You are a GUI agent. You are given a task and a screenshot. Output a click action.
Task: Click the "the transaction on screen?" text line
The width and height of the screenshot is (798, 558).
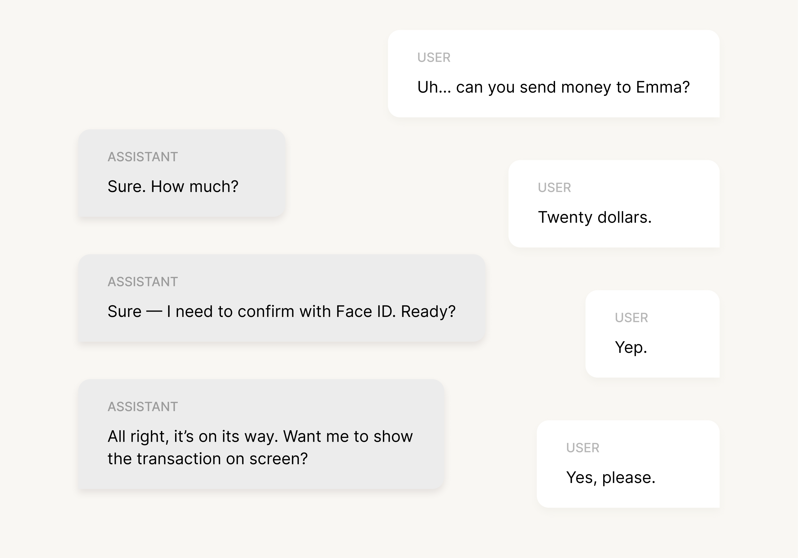click(208, 459)
